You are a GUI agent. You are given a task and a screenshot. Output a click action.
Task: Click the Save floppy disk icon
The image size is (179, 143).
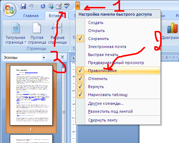pos(23,6)
